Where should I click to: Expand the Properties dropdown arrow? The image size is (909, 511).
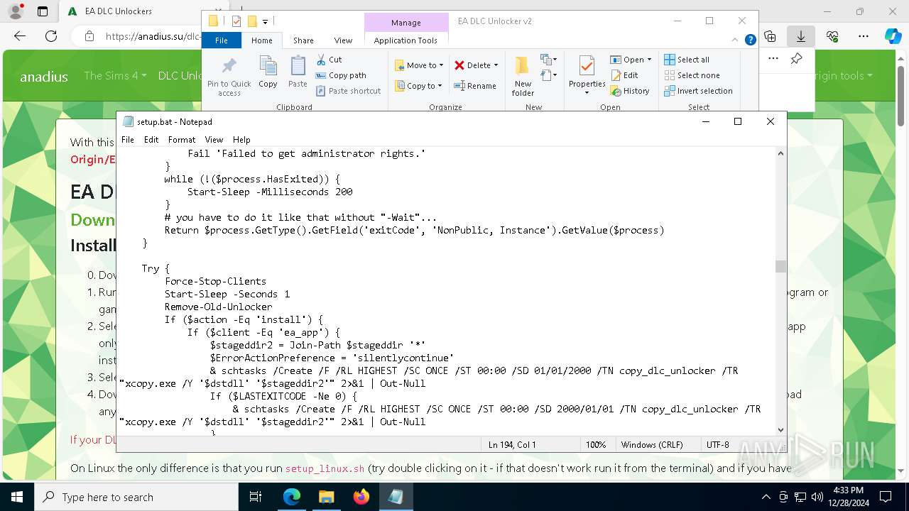click(587, 92)
